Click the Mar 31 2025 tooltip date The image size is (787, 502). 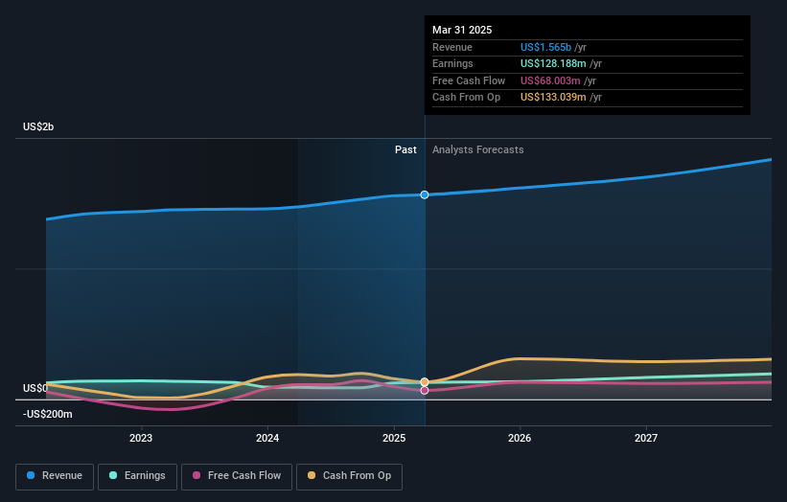click(462, 30)
